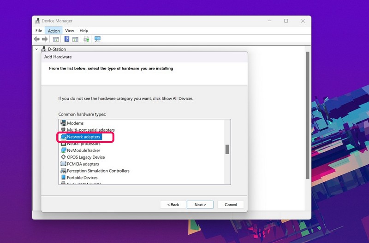This screenshot has width=369, height=243.
Task: Click the Show/Hide Action Pane icon
Action: 75,39
